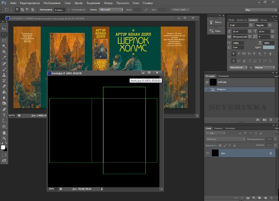Select the Eyedropper tool

point(4,58)
